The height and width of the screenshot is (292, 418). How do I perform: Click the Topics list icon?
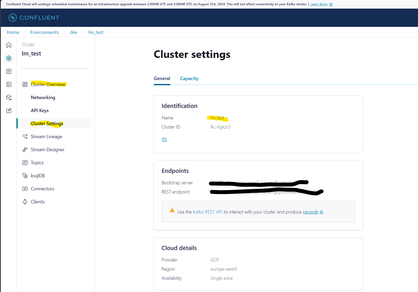click(x=25, y=162)
